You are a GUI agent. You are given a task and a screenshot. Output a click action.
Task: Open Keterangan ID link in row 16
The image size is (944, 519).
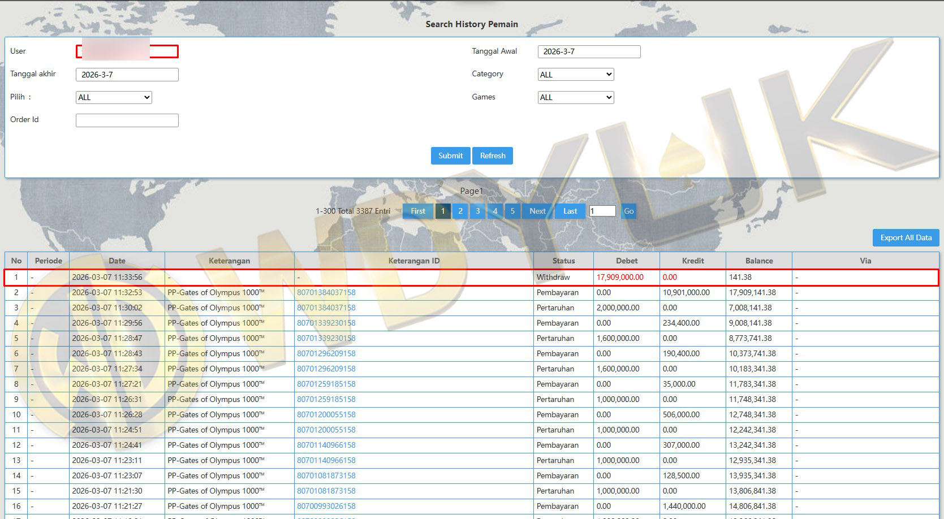click(326, 507)
